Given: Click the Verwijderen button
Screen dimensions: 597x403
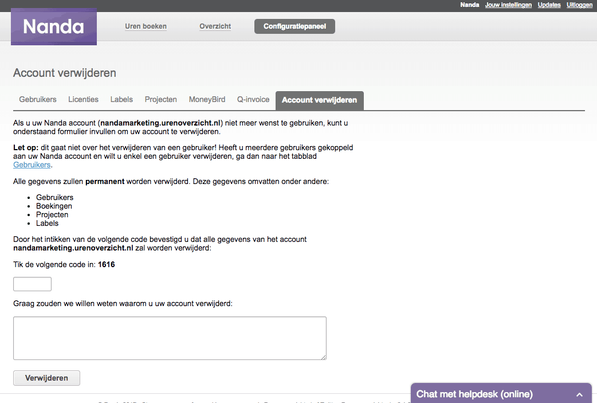Looking at the screenshot, I should coord(47,378).
